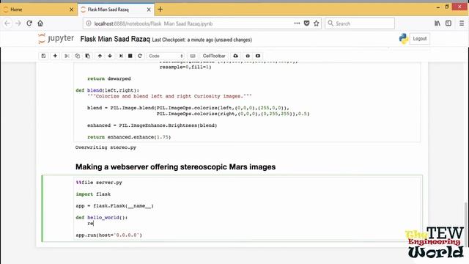Click the return dewarped line
This screenshot has height=264, width=469.
point(109,78)
